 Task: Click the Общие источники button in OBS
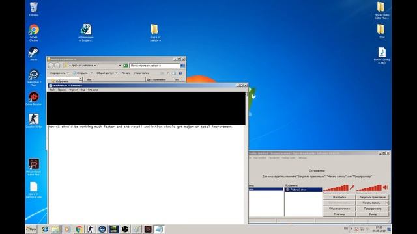(339, 209)
